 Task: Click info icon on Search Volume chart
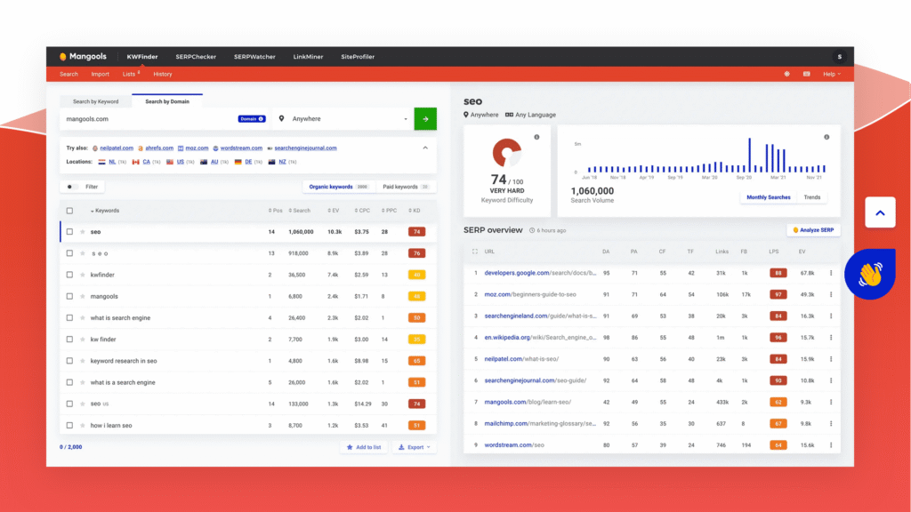pyautogui.click(x=826, y=137)
